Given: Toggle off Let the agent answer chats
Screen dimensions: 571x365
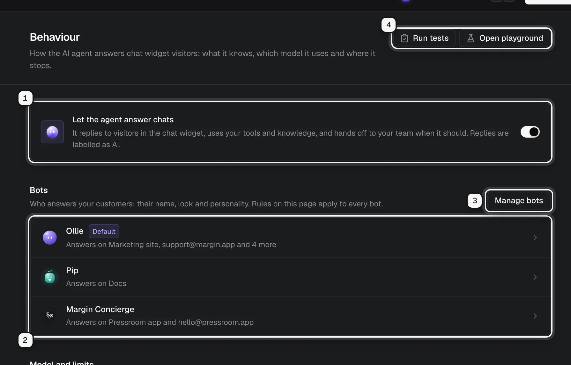Looking at the screenshot, I should [x=530, y=132].
